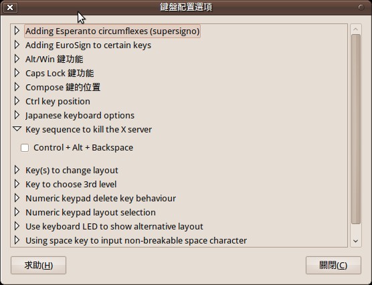Screen dimensions: 372x285
Task: Expand Numeric keypad delete key behaviour arrow
Action: pos(17,197)
